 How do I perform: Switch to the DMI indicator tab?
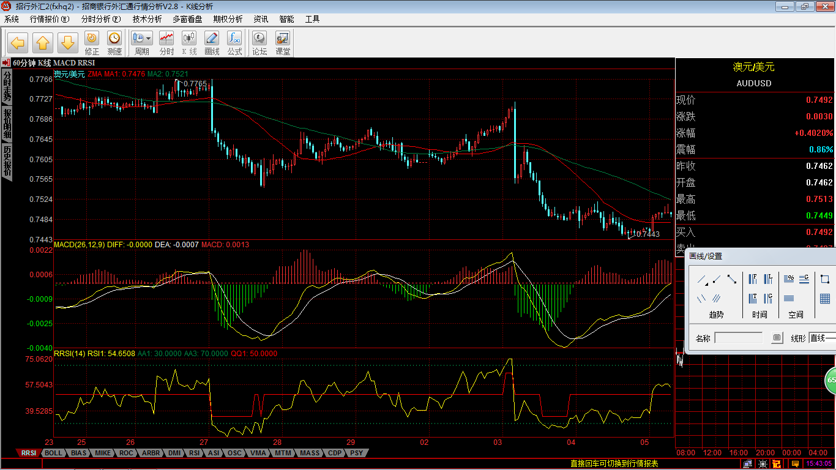pos(174,453)
